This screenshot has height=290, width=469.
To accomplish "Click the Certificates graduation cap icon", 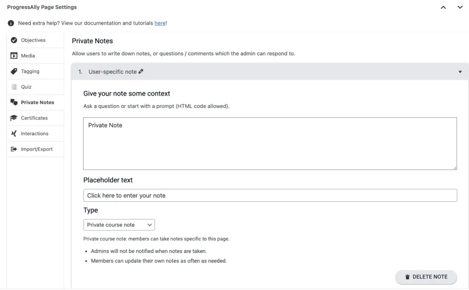I will [x=14, y=118].
